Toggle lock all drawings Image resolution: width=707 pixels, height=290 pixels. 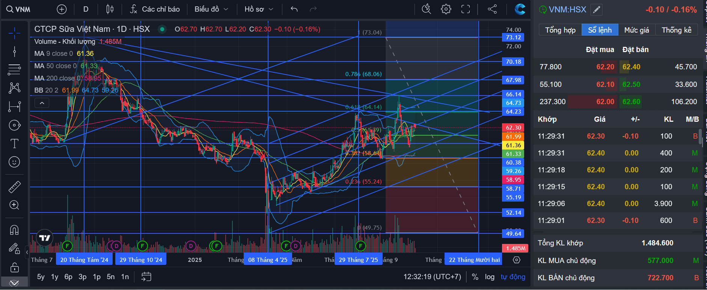(x=14, y=267)
